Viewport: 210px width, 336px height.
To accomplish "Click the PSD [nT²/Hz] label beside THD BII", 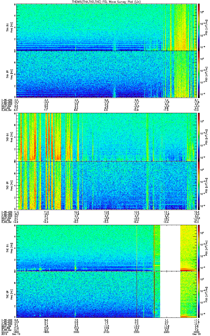I will [x=207, y=185].
